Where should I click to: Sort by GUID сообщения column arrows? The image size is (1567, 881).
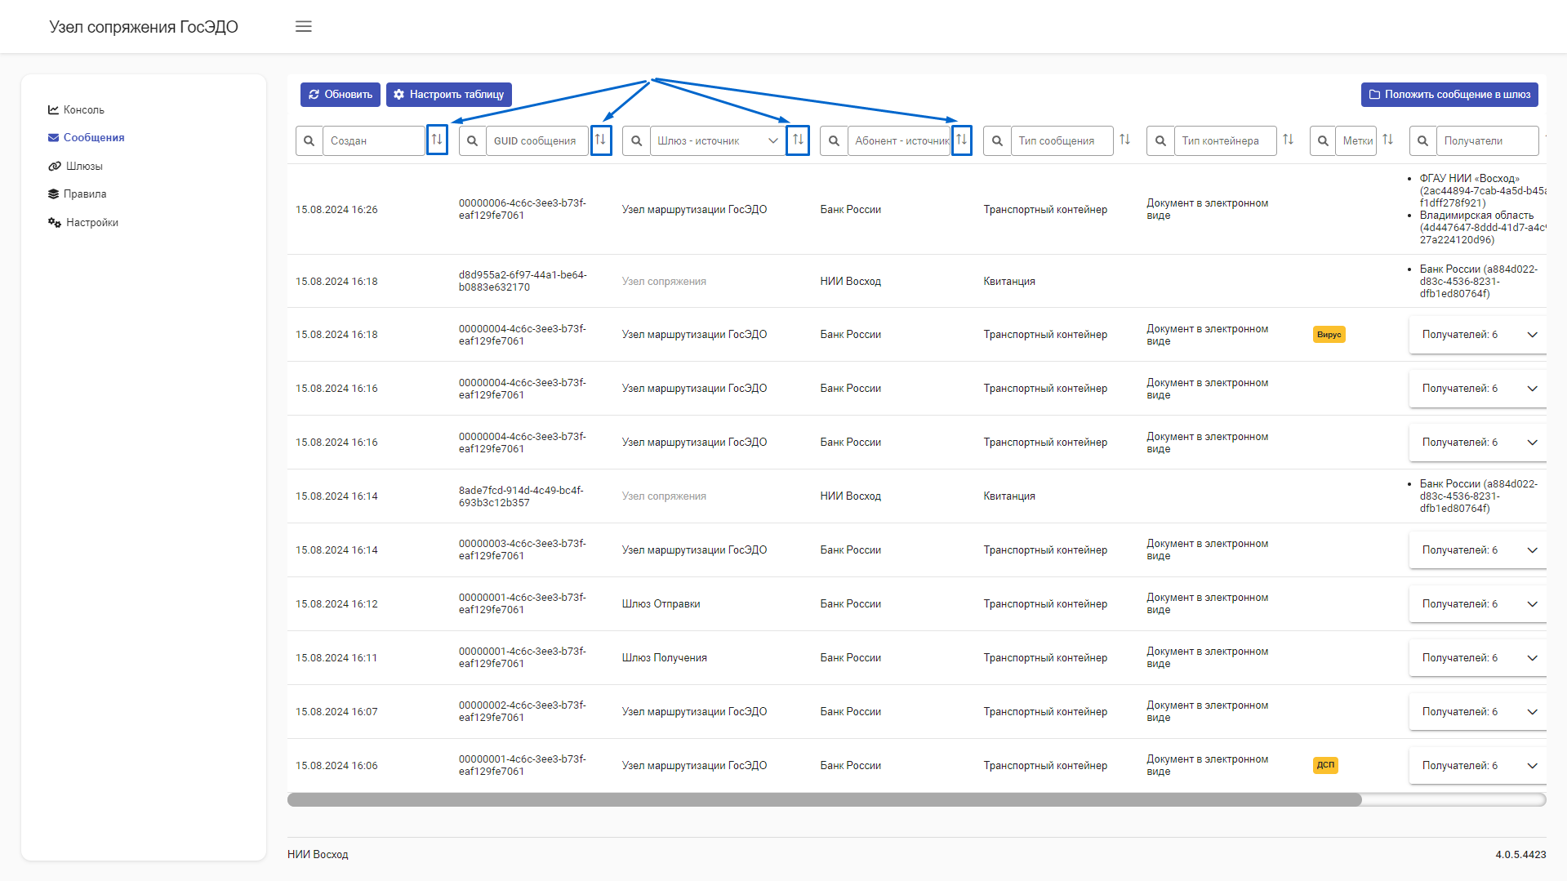pyautogui.click(x=601, y=140)
